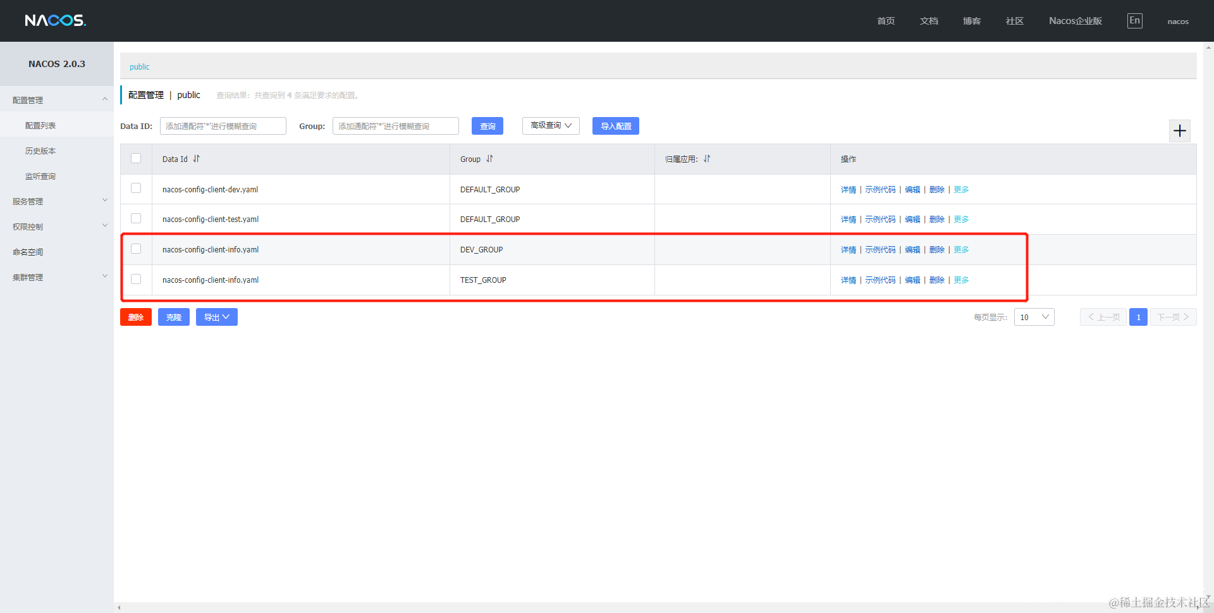Screen dimensions: 1214x613
Task: Check the nacos-config-client-dev.yaml row
Action: (136, 188)
